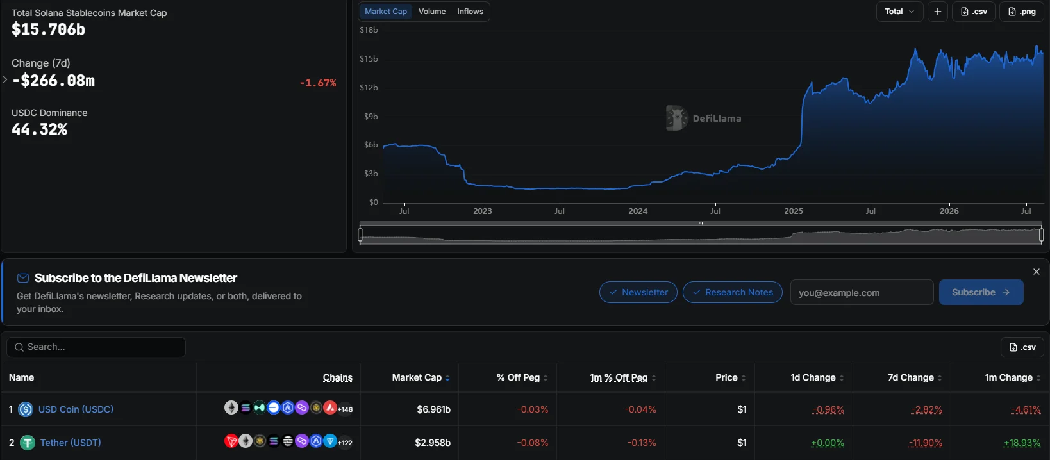Open the Total dropdown above chart
The width and height of the screenshot is (1050, 460).
point(900,12)
